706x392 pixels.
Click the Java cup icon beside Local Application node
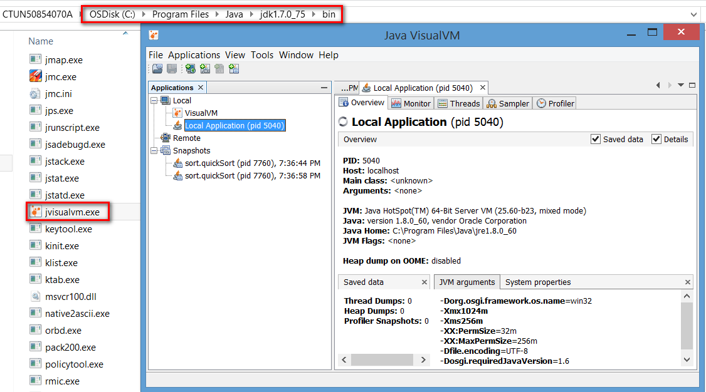tap(178, 125)
